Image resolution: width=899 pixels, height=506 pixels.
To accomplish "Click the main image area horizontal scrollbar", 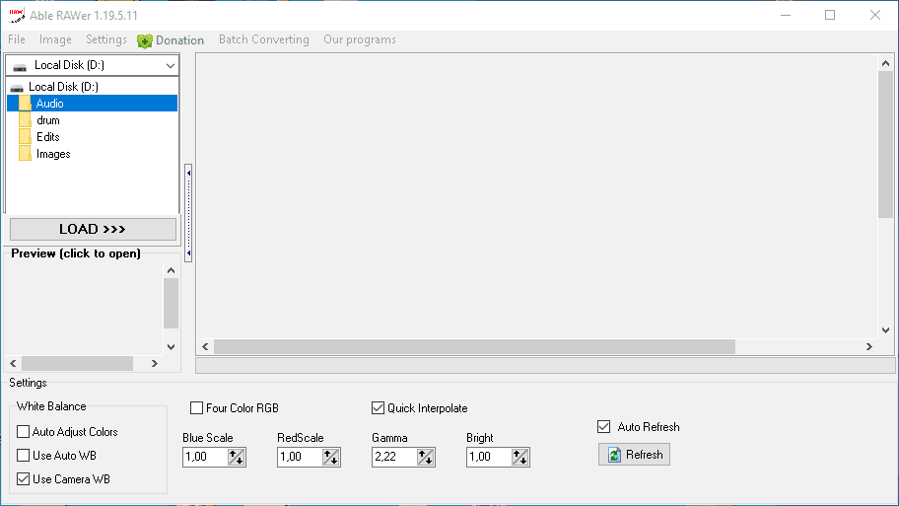I will click(473, 347).
